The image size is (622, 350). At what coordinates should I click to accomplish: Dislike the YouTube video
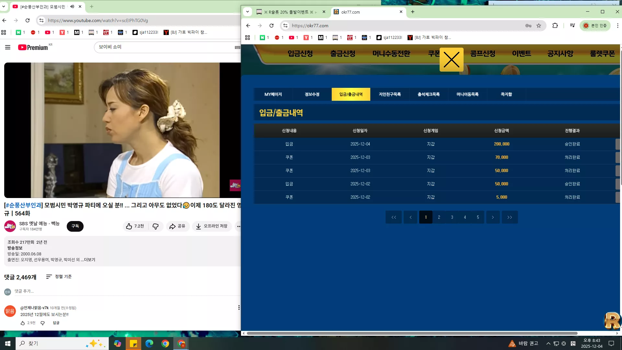(x=155, y=226)
